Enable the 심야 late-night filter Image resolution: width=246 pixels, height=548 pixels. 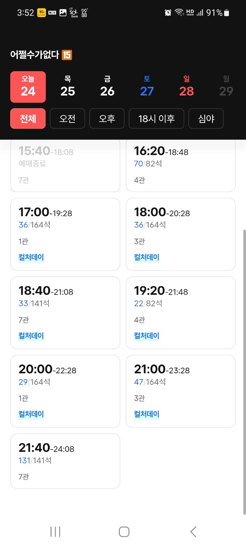tap(206, 118)
